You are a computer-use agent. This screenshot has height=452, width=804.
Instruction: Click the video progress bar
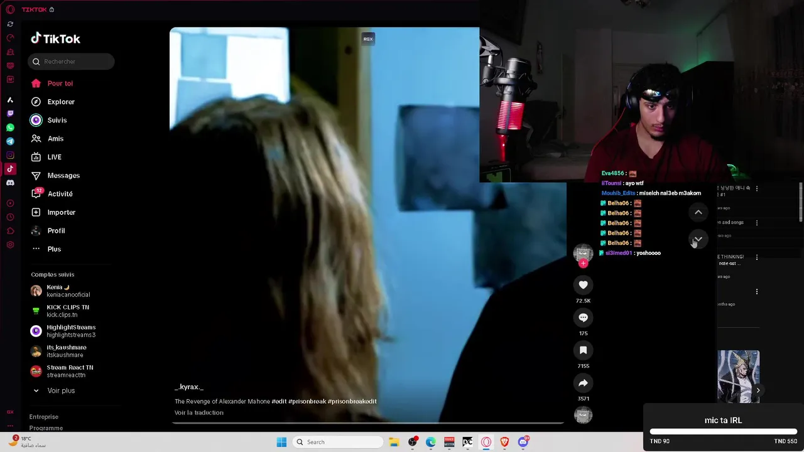coord(367,423)
